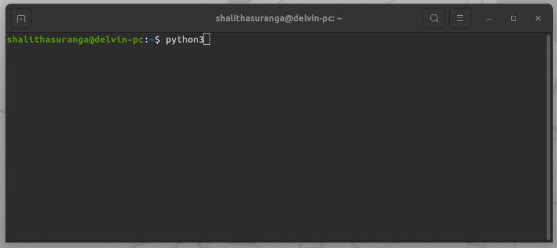557x248 pixels.
Task: Click empty header space left of the title
Action: pyautogui.click(x=122, y=18)
